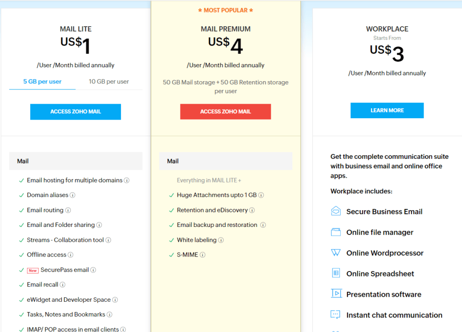462x332 pixels.
Task: Click the Presentation software label
Action: (x=383, y=294)
